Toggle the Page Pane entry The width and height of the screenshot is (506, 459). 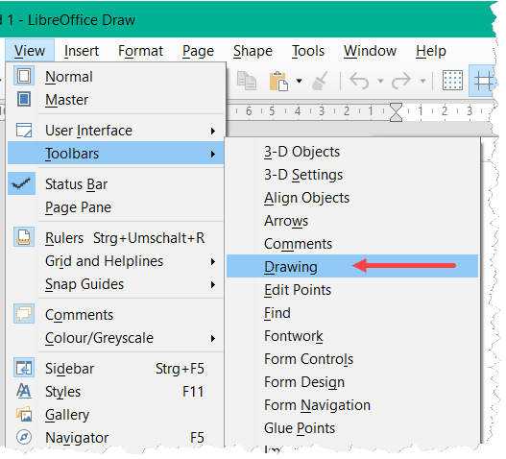(x=115, y=207)
